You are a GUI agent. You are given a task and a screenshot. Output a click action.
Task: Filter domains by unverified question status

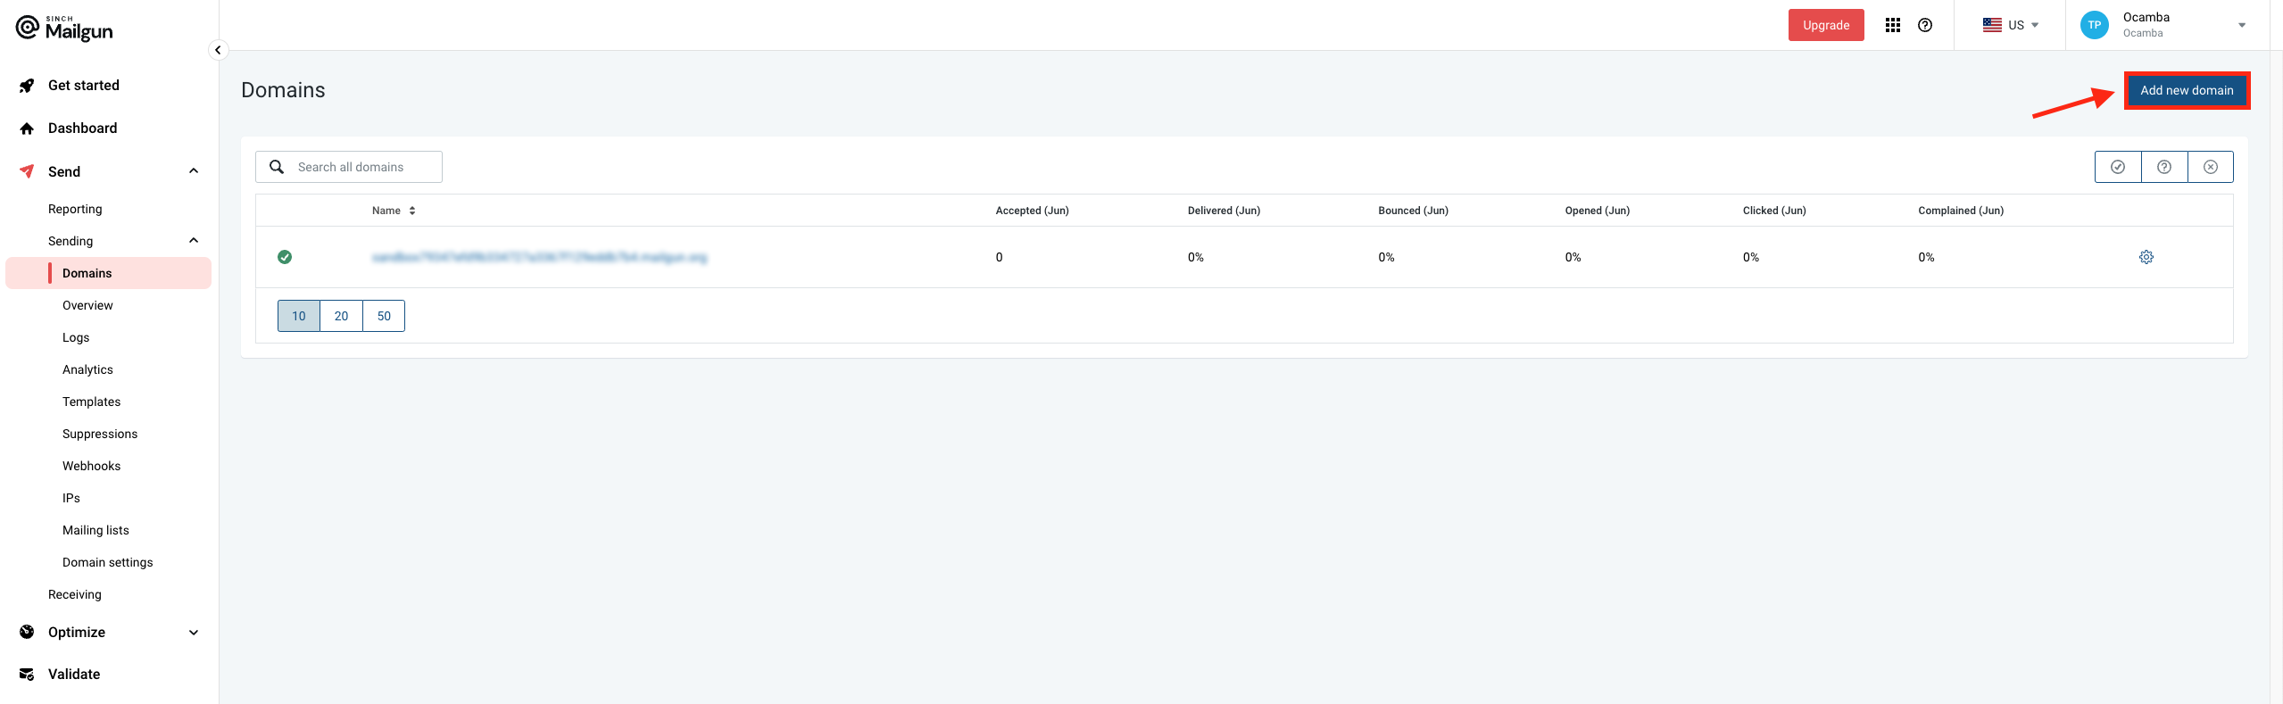click(x=2164, y=167)
